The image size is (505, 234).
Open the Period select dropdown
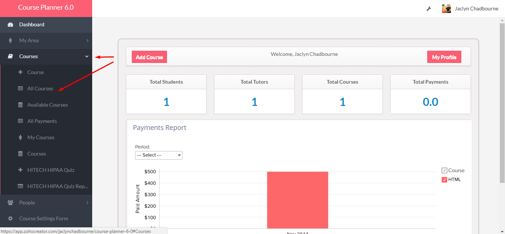(159, 155)
